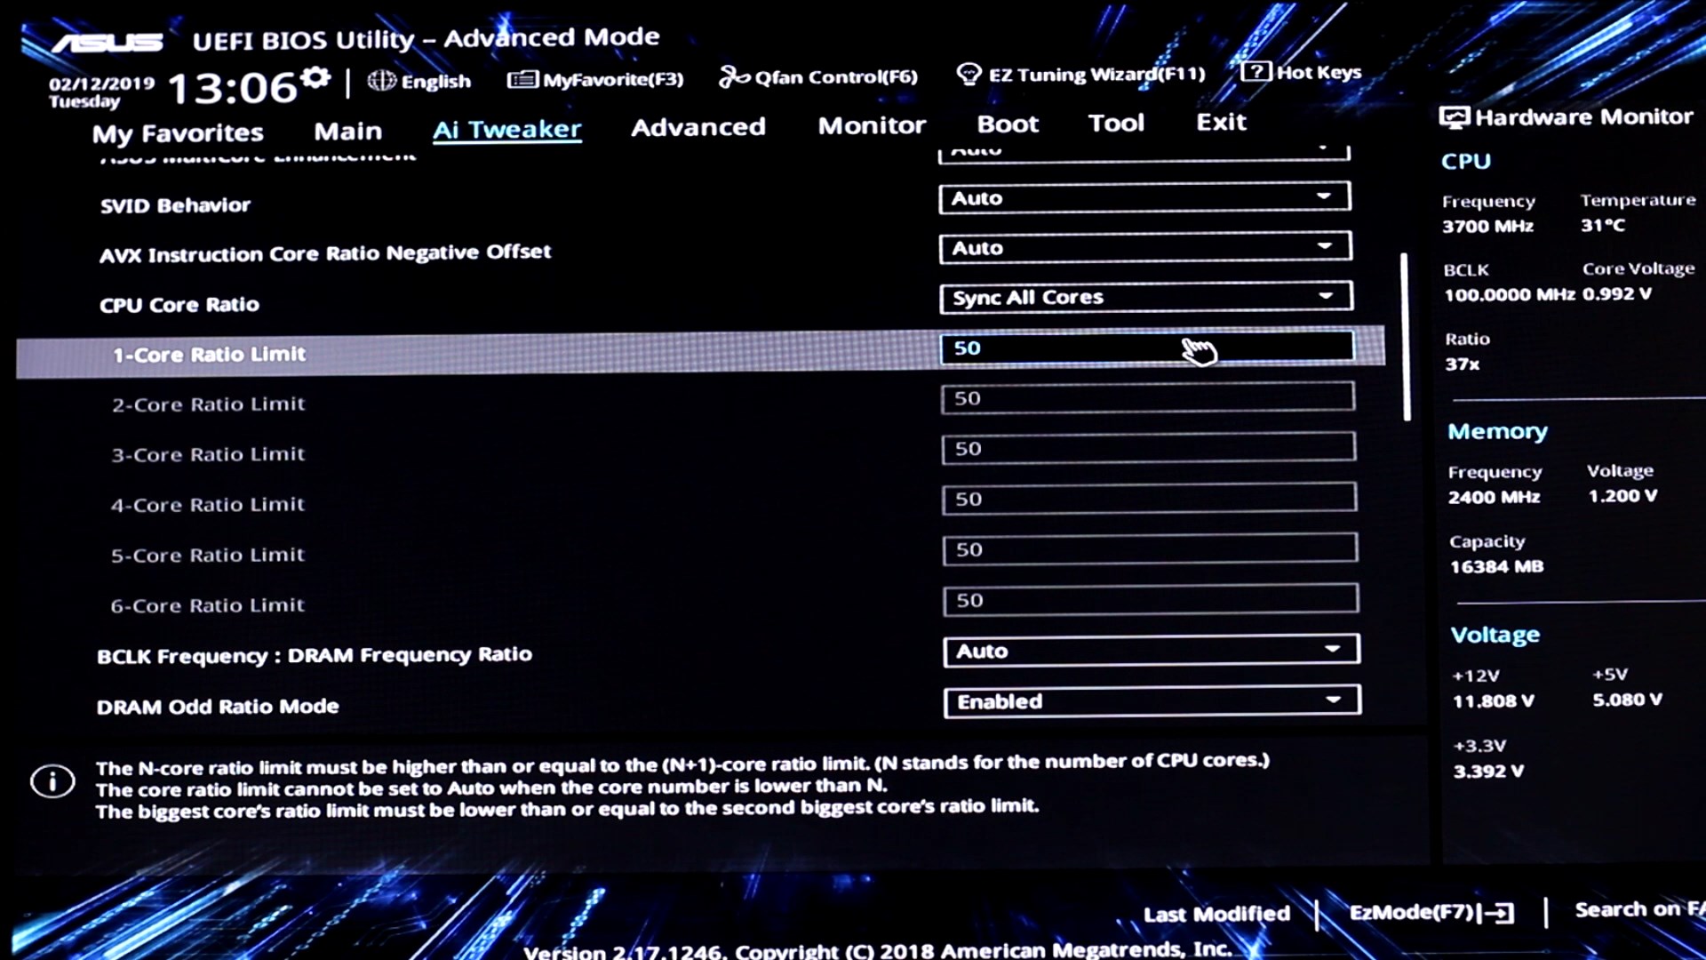
Task: Click the ASUS logo
Action: pyautogui.click(x=108, y=42)
